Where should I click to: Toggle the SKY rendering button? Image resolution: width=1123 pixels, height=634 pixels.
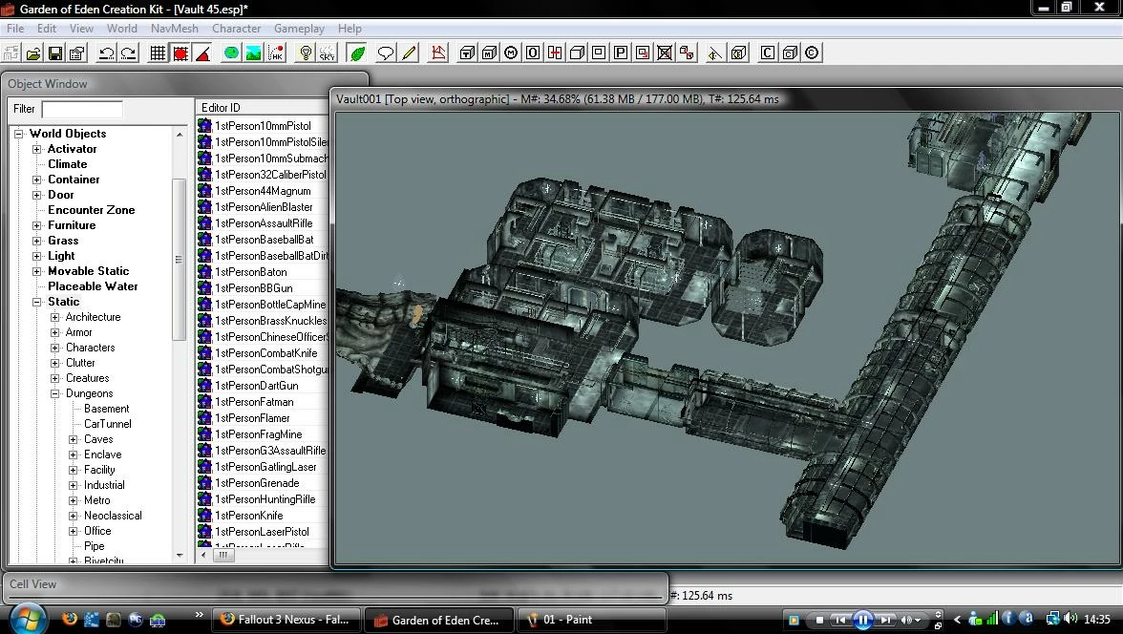328,53
